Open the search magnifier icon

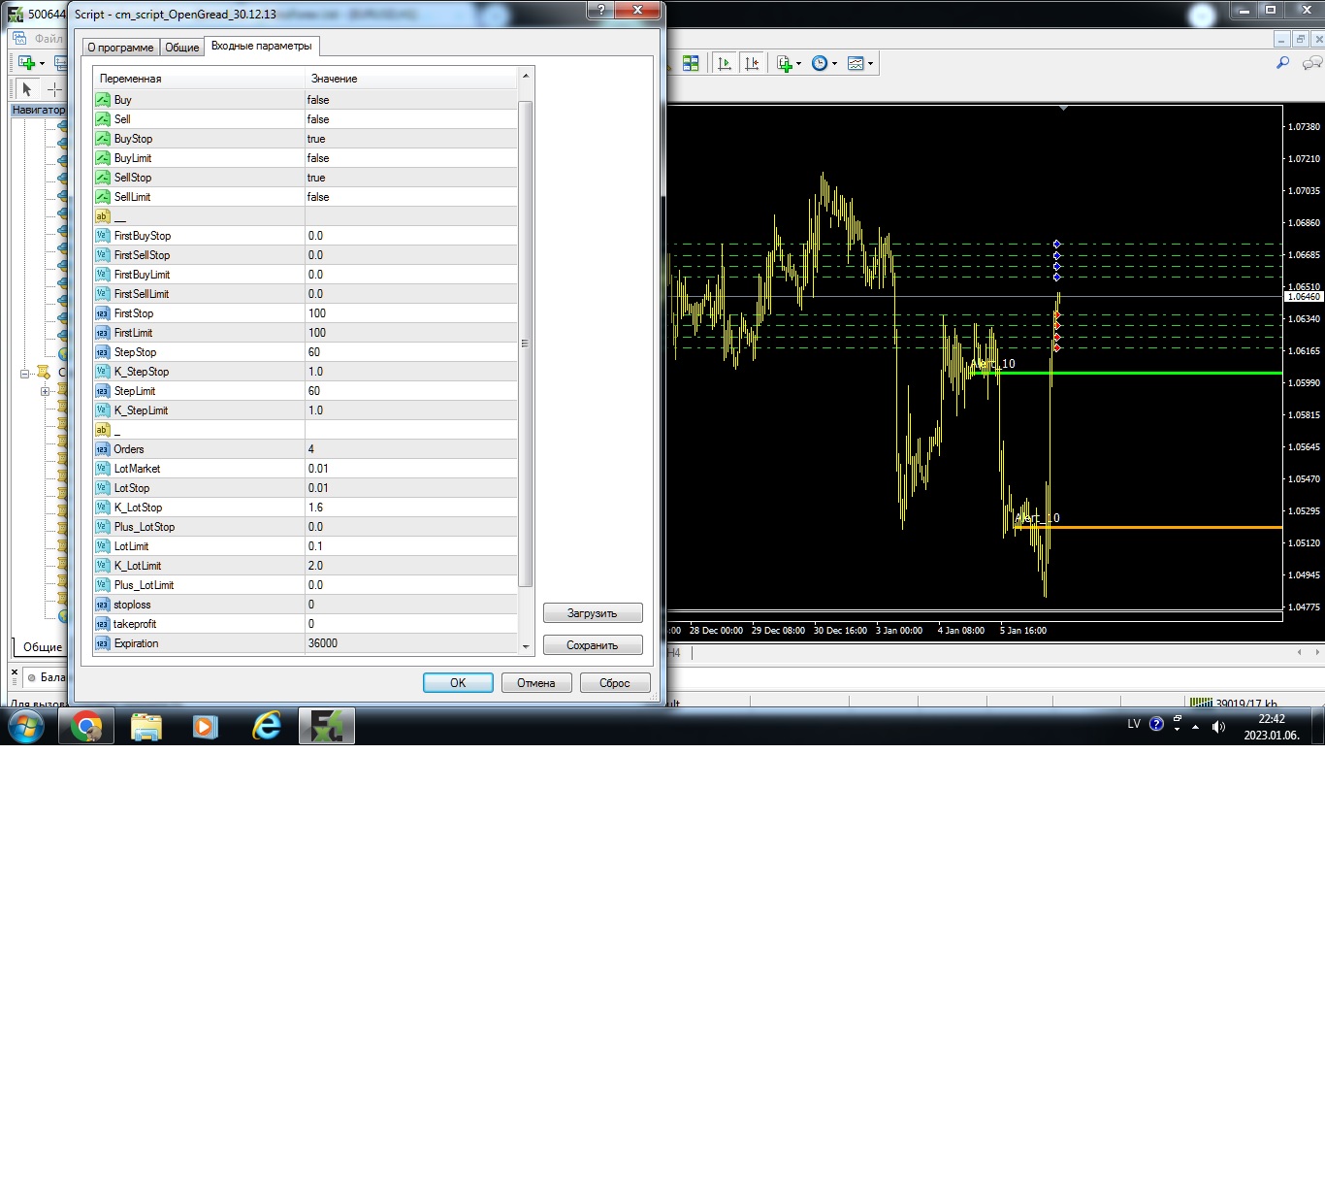pos(1282,63)
